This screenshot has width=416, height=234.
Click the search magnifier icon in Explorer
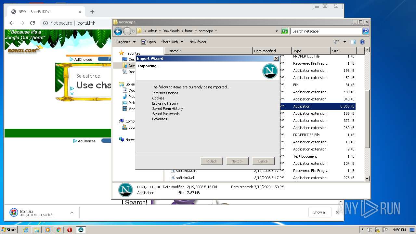point(366,31)
